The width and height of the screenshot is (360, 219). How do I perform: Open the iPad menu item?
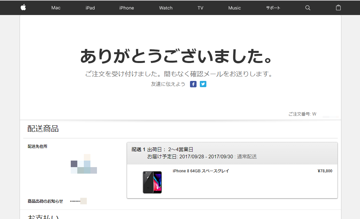pyautogui.click(x=90, y=8)
